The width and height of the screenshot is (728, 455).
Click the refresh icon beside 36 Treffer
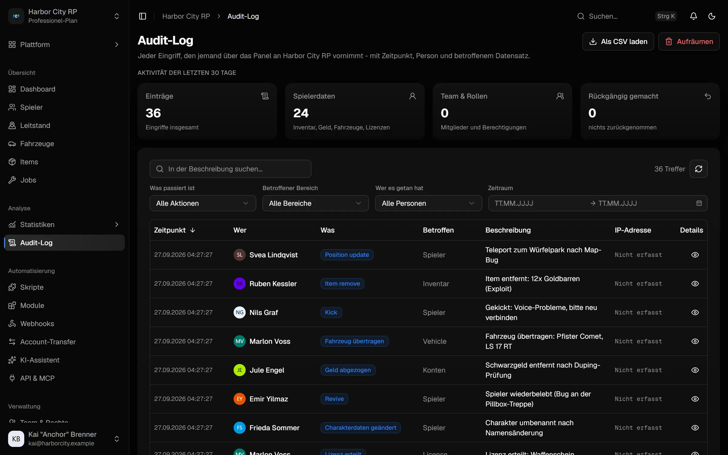(x=699, y=169)
